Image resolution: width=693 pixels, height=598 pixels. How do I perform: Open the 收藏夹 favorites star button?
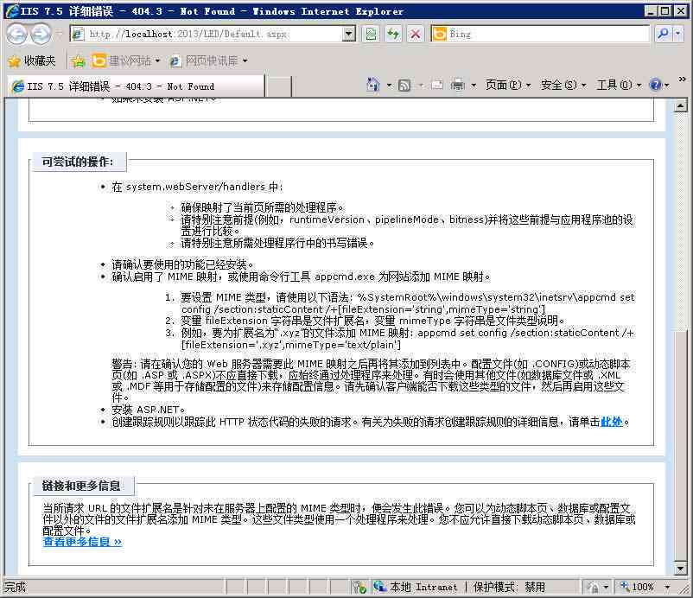32,61
